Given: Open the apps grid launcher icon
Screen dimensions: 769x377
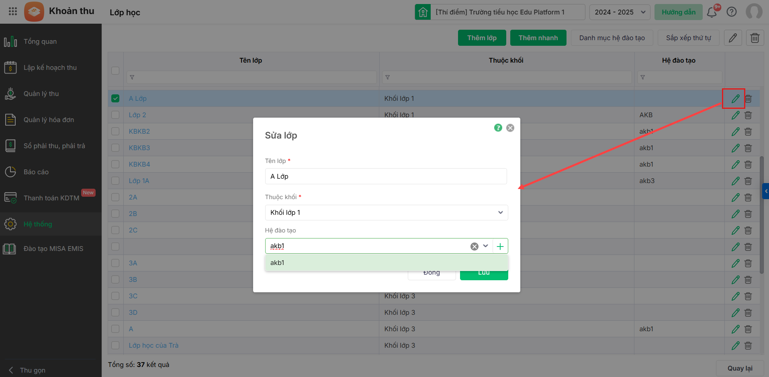Looking at the screenshot, I should 12,11.
